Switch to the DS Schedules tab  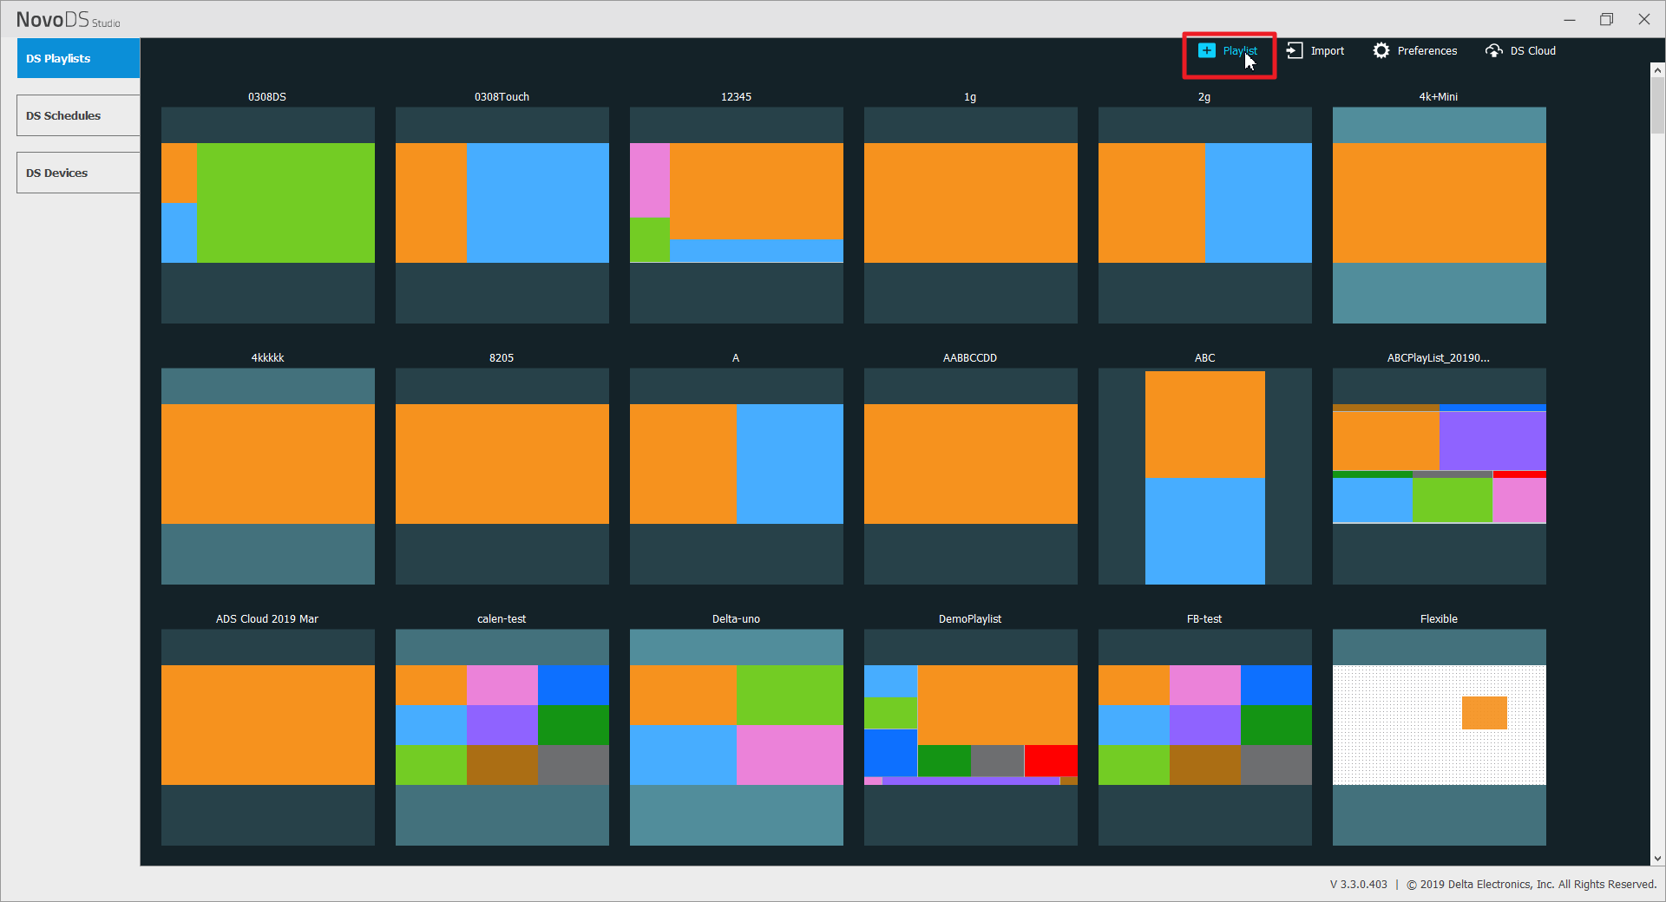78,115
